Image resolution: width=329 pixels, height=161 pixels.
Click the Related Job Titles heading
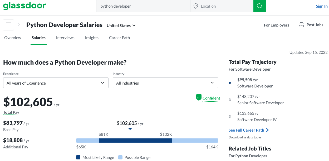click(x=250, y=148)
